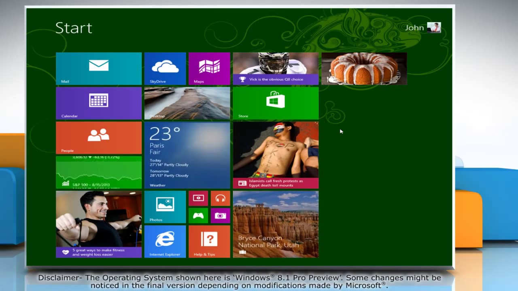Open the Camera small tile
This screenshot has width=518, height=291.
tap(220, 216)
